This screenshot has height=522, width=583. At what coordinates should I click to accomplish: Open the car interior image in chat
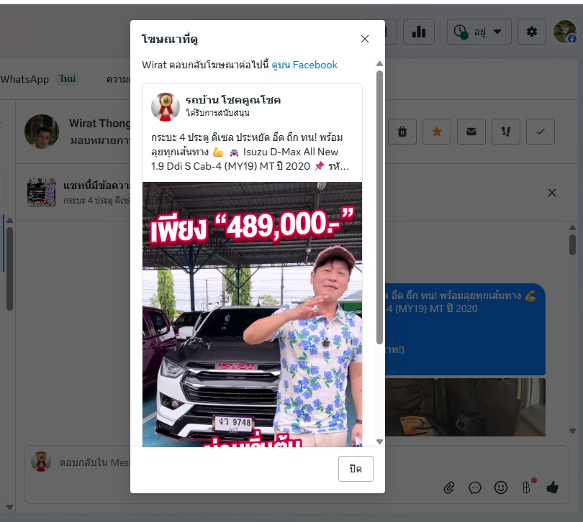coord(465,407)
